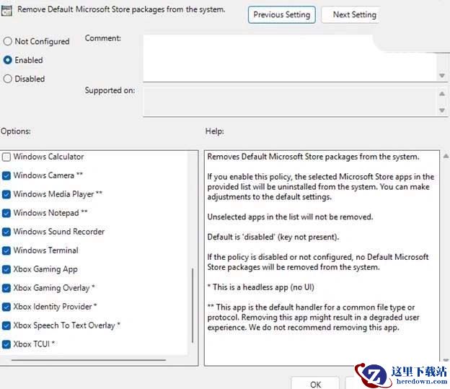Image resolution: width=450 pixels, height=389 pixels.
Task: Select the Not Configured radio button
Action: [7, 41]
